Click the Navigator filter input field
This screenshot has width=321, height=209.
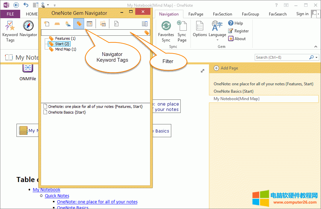click(x=93, y=33)
